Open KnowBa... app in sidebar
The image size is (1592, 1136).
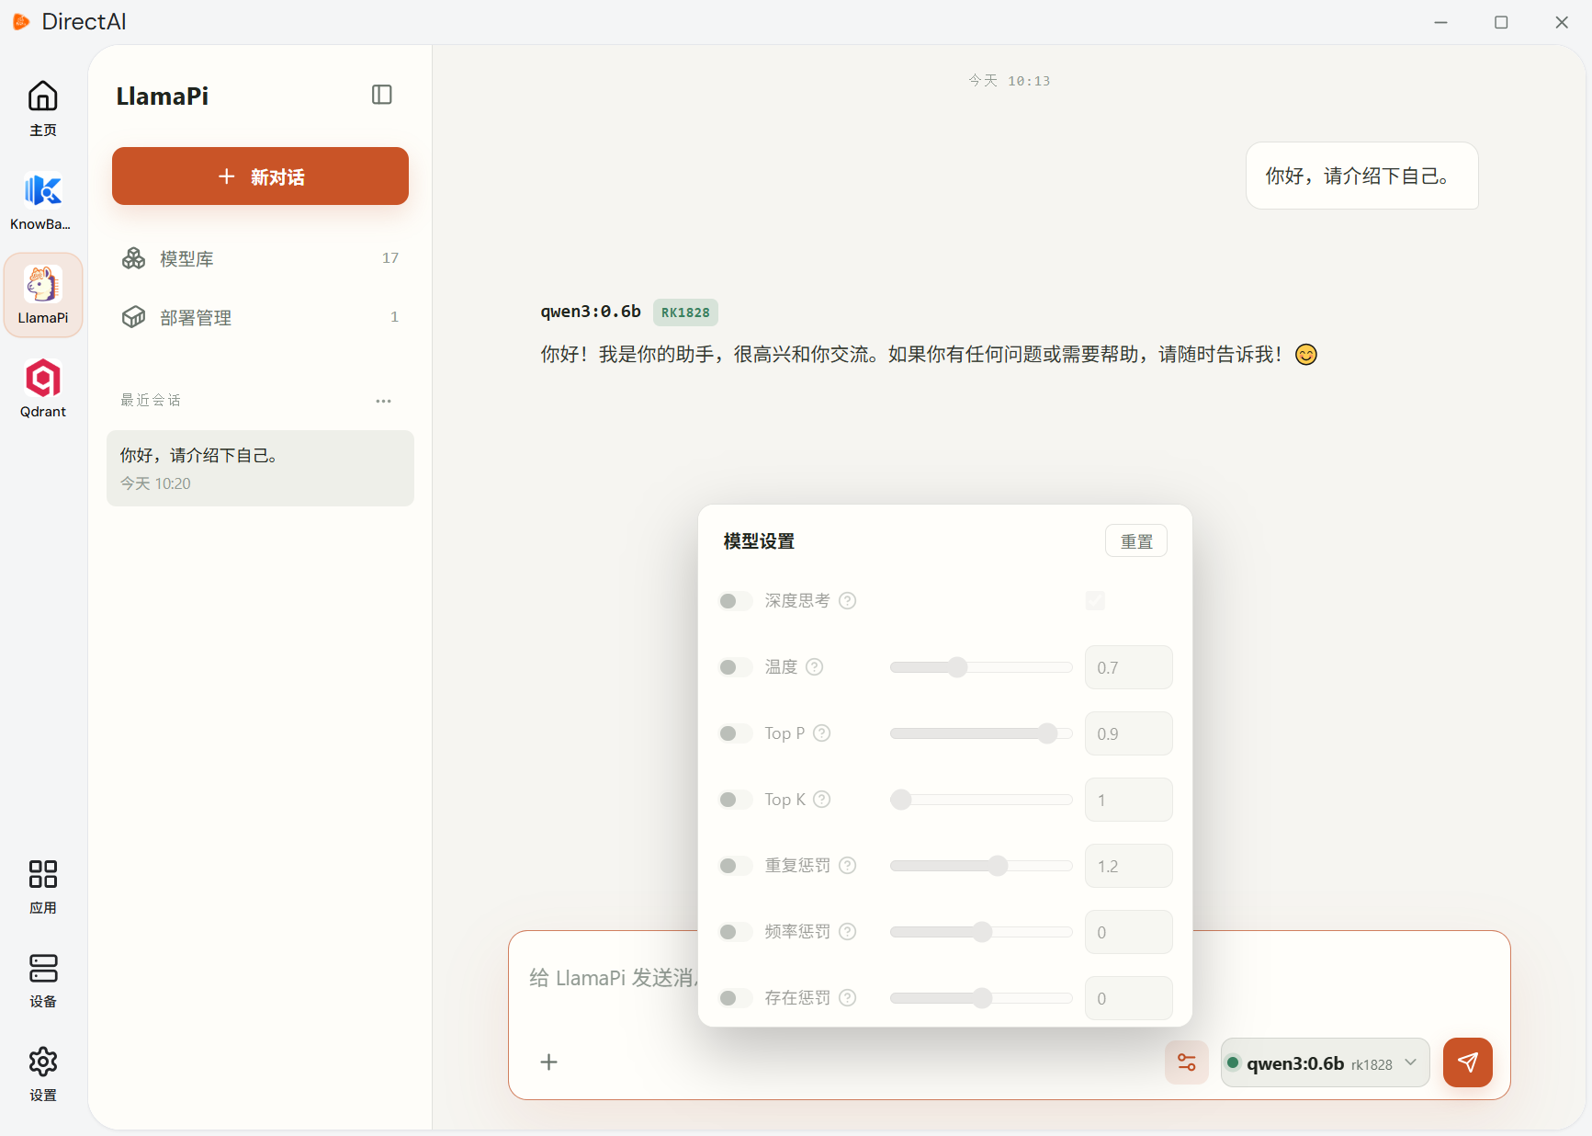(42, 202)
